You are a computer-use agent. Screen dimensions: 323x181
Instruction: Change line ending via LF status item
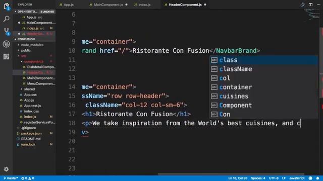tap(284, 178)
